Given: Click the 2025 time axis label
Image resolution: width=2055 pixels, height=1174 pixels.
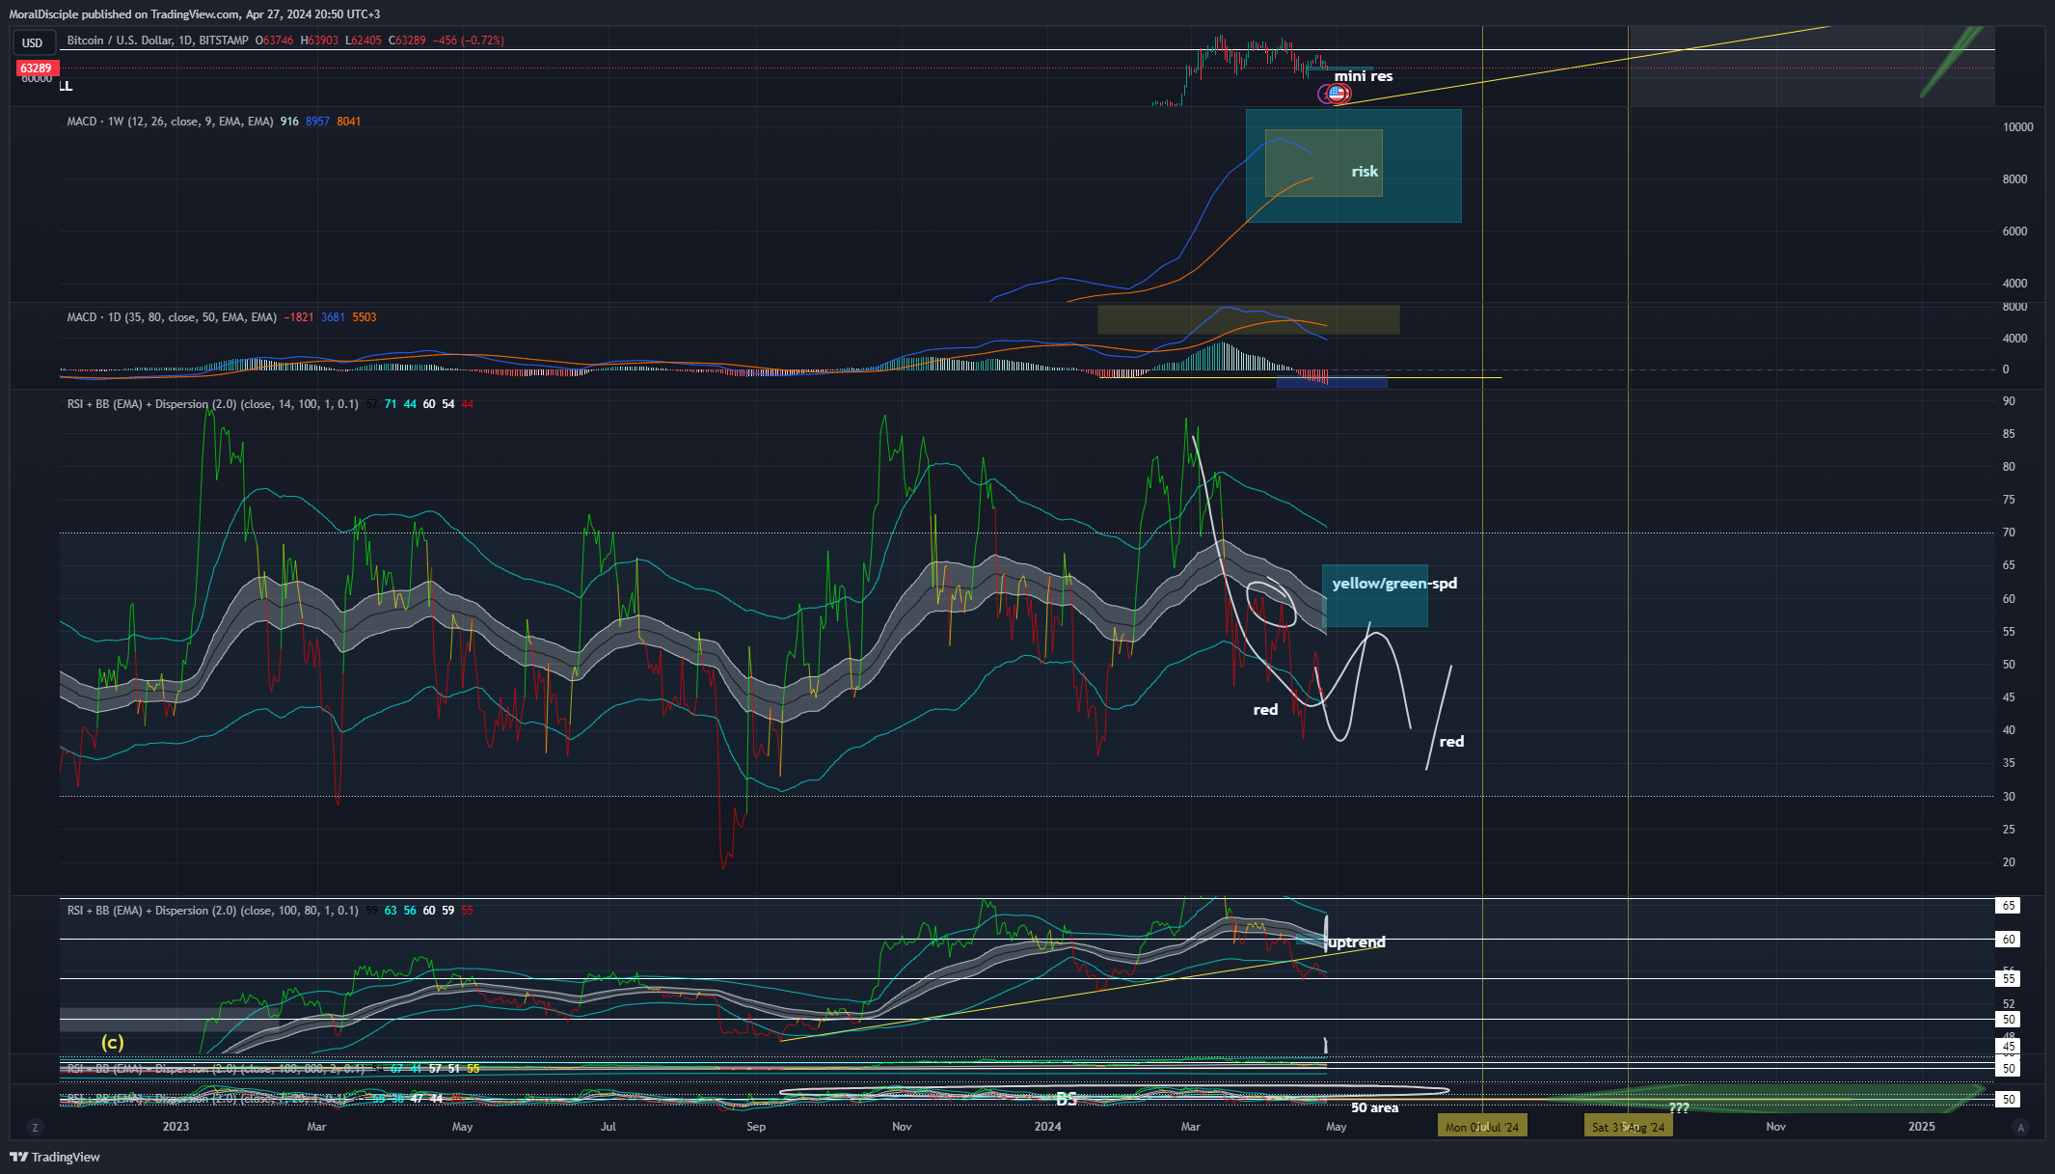Looking at the screenshot, I should coord(1922,1127).
